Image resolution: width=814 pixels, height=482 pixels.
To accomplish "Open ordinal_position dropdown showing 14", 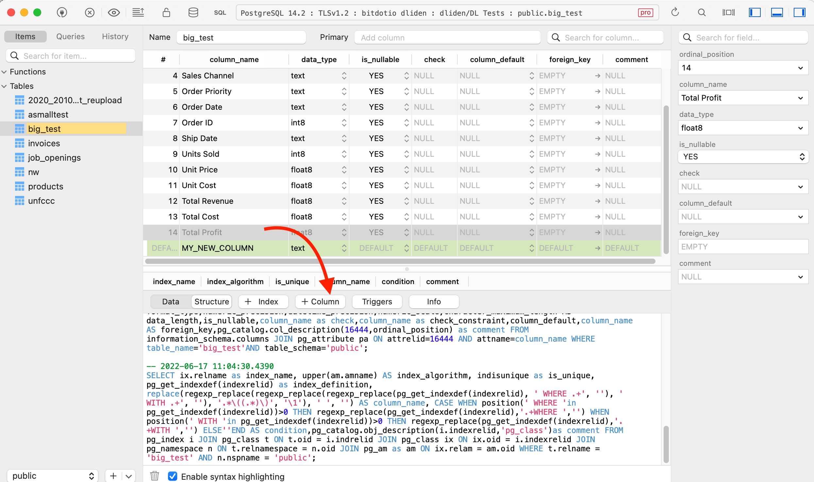I will pyautogui.click(x=743, y=68).
